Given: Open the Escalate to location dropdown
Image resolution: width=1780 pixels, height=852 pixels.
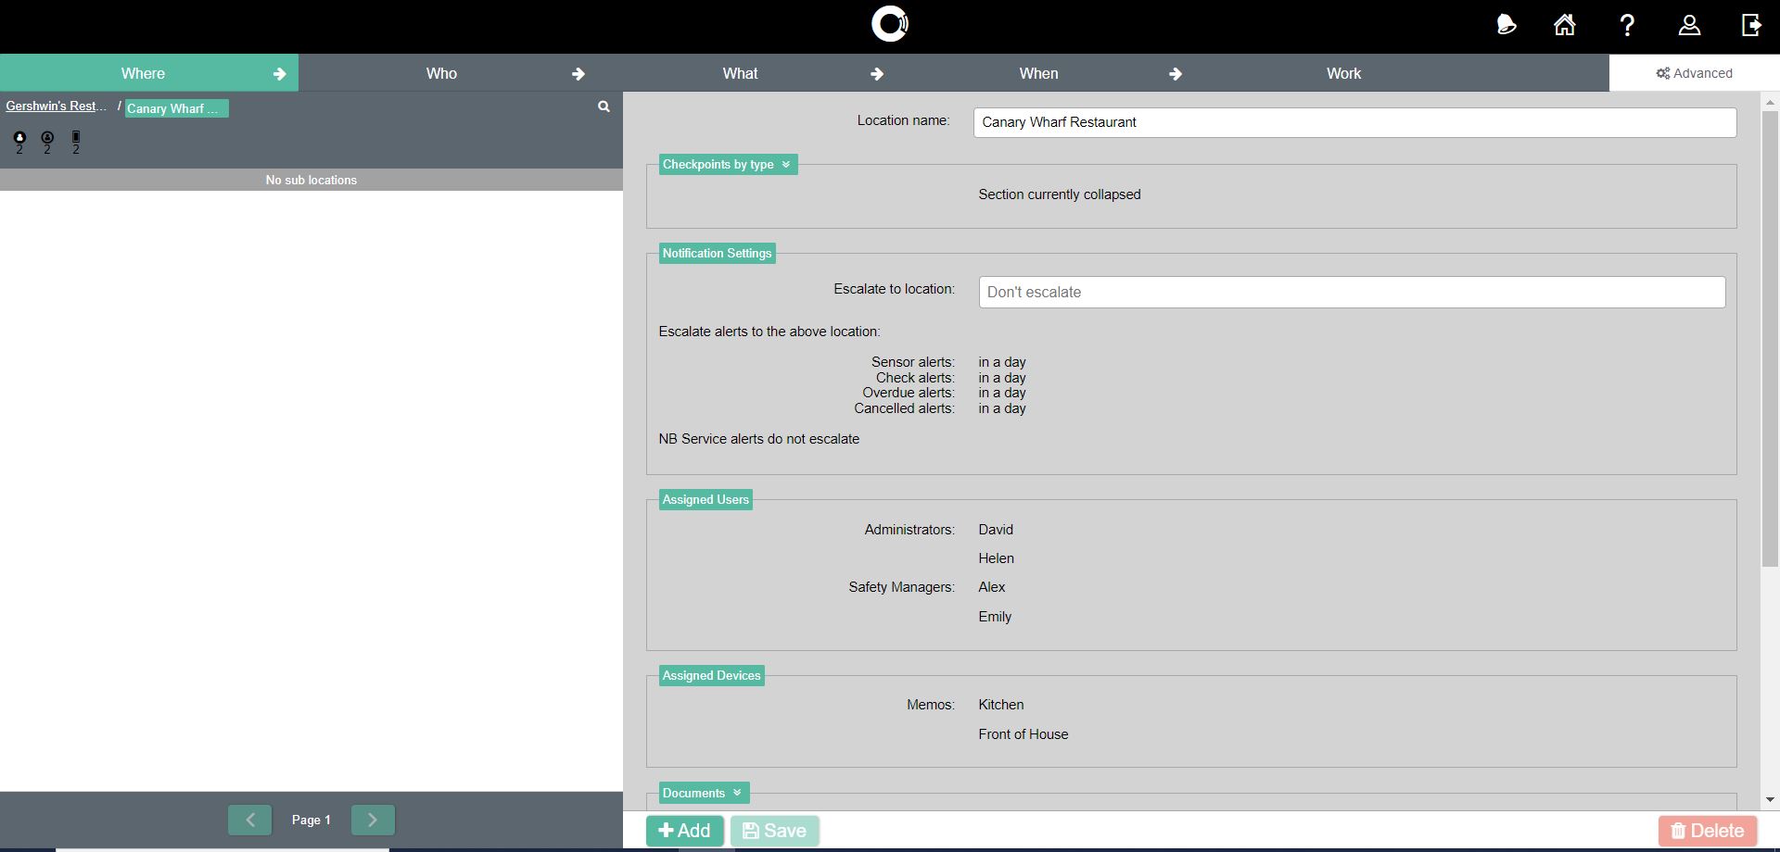Looking at the screenshot, I should pos(1351,292).
